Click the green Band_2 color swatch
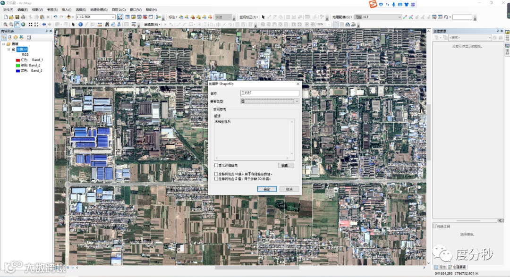 click(x=17, y=65)
